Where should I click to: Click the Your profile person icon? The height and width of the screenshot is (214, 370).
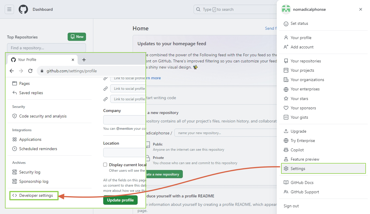click(x=286, y=38)
